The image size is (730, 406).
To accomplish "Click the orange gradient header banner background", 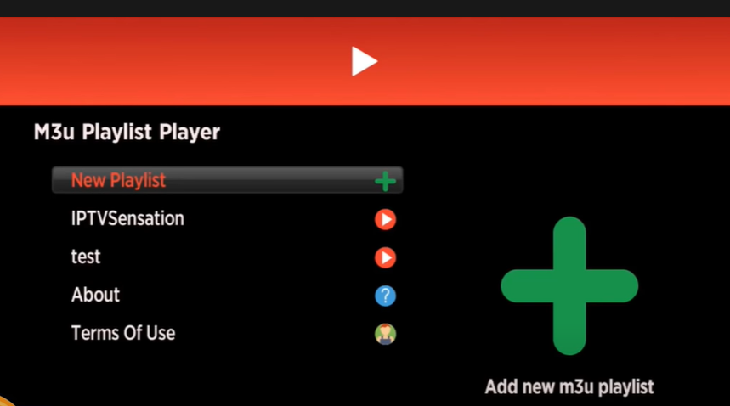I will click(x=558, y=61).
